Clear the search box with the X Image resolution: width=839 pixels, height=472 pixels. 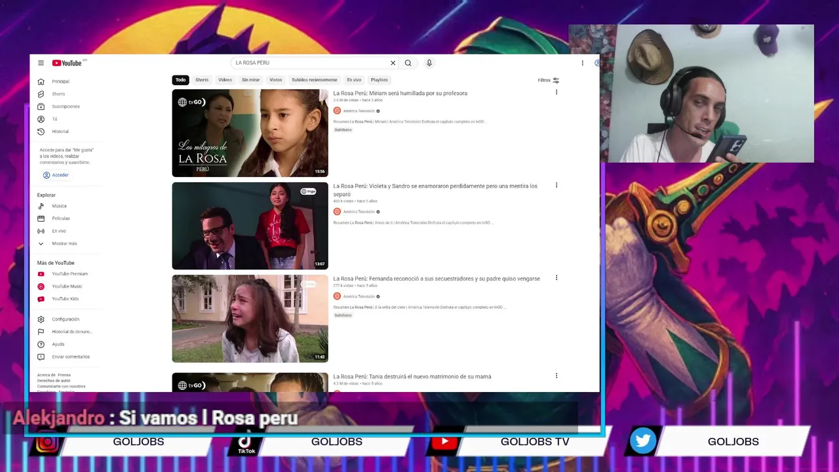393,63
